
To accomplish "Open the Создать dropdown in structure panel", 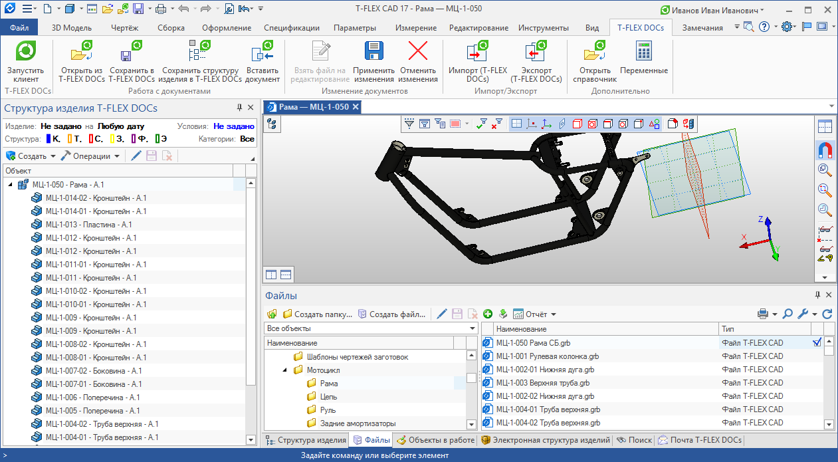I will [31, 156].
